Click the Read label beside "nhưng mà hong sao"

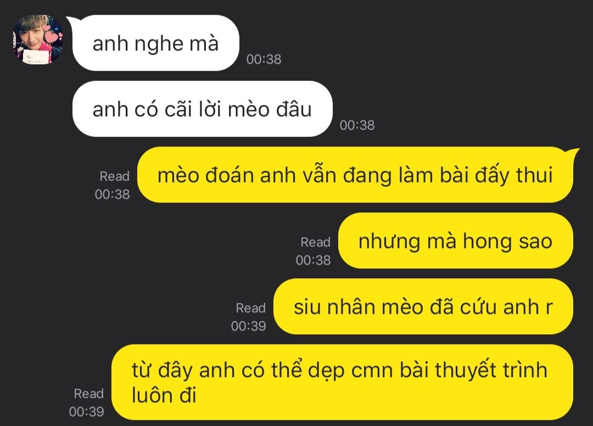click(315, 242)
